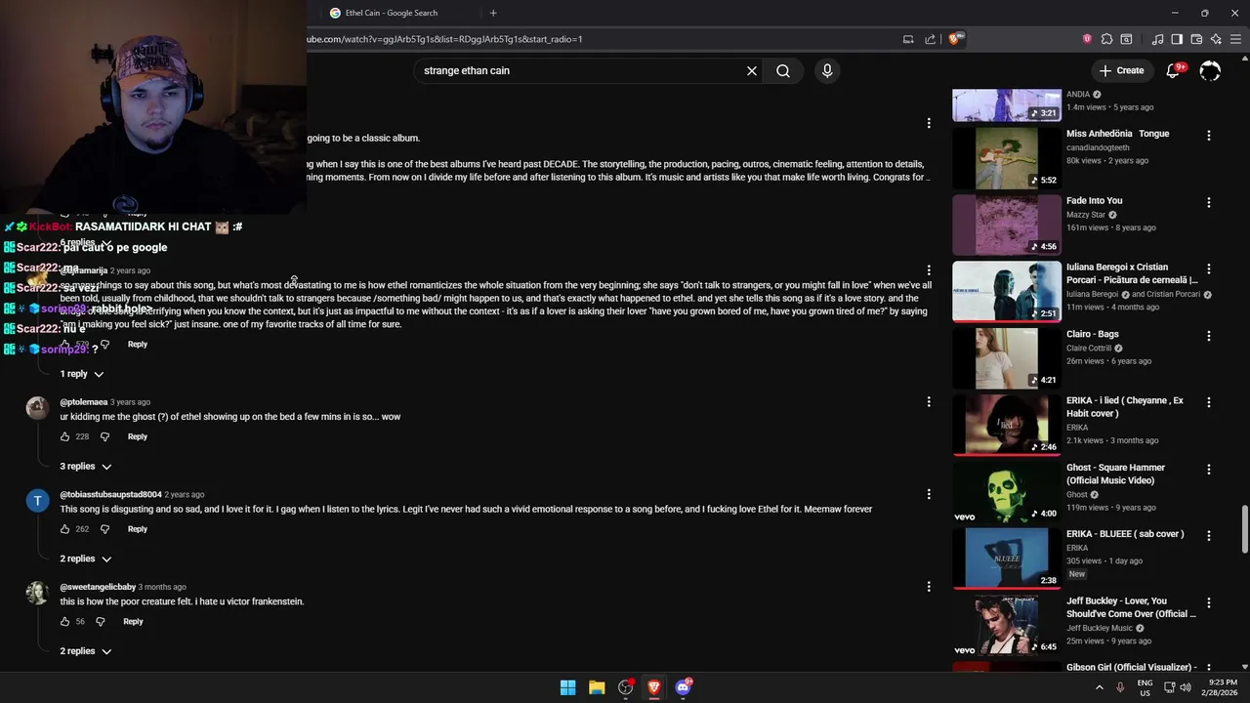Open the Extensions puzzle piece menu
1250x703 pixels.
click(1106, 39)
